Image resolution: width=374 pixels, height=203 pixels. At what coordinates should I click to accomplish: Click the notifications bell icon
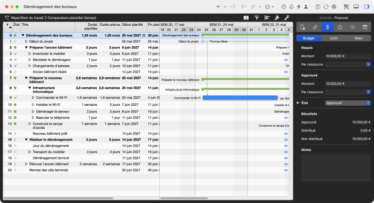pyautogui.click(x=292, y=7)
